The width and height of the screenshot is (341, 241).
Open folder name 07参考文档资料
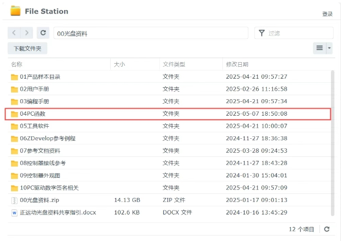point(40,151)
